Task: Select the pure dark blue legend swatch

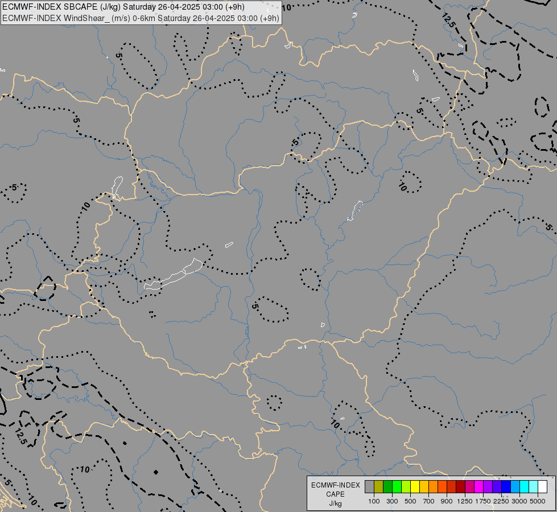Action: click(x=506, y=486)
